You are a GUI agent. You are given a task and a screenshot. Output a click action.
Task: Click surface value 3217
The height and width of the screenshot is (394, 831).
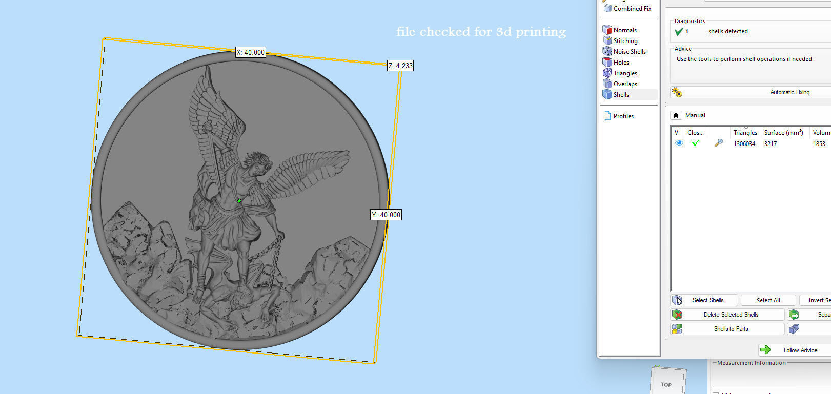[771, 144]
